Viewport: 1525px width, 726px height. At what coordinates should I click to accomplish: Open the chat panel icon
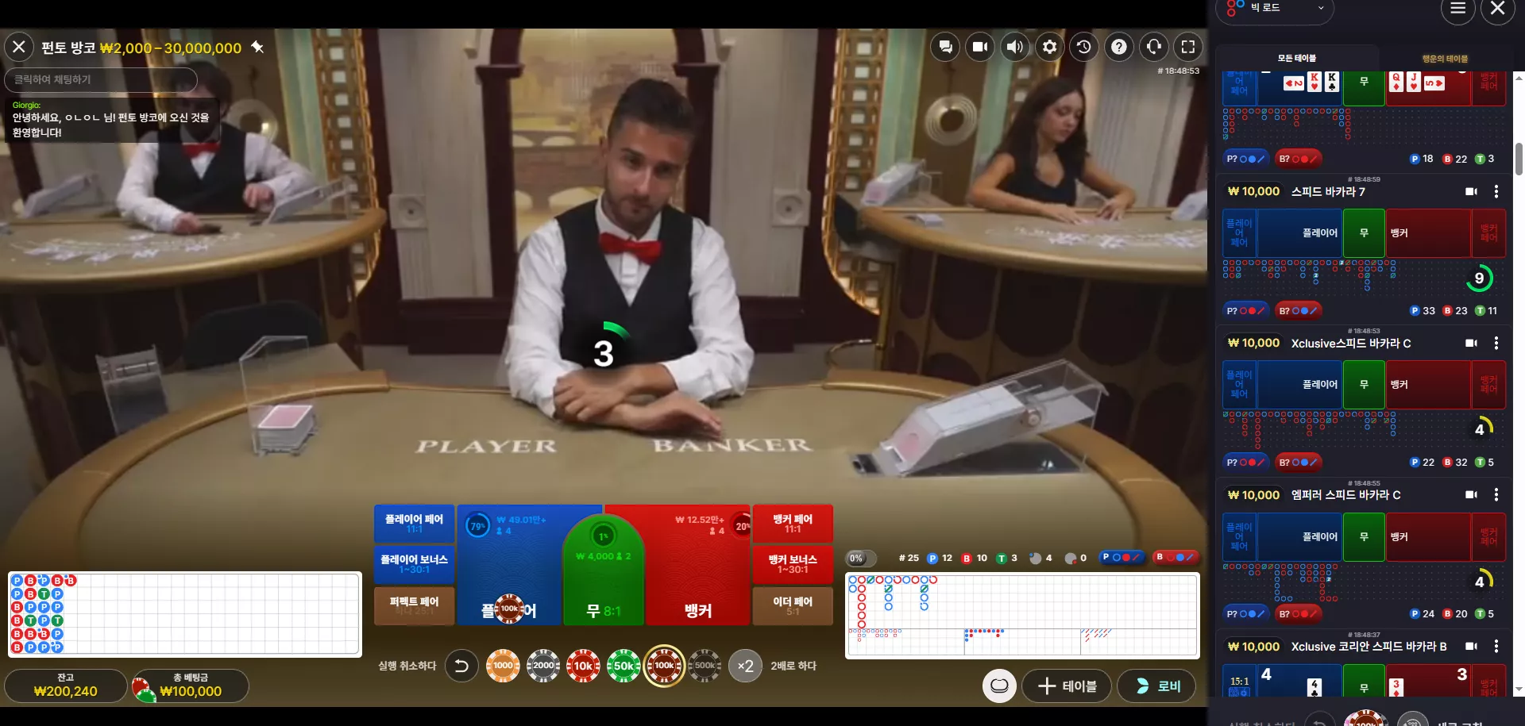pyautogui.click(x=945, y=47)
